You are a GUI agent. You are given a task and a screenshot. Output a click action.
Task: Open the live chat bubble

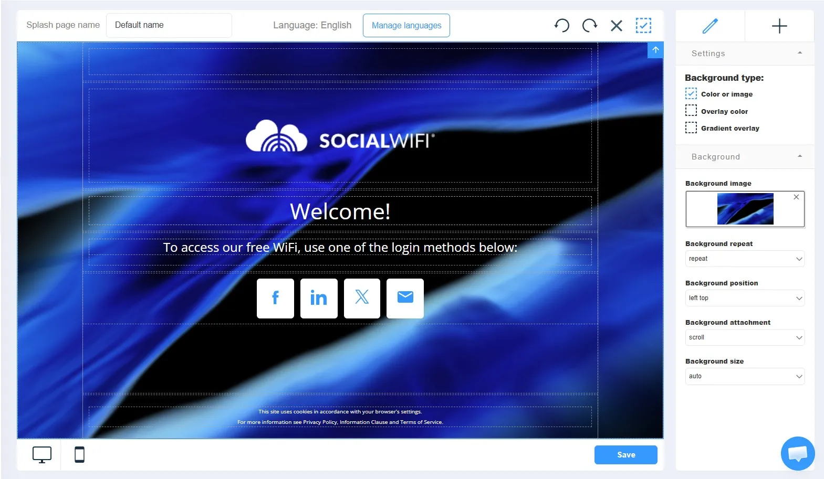[798, 453]
